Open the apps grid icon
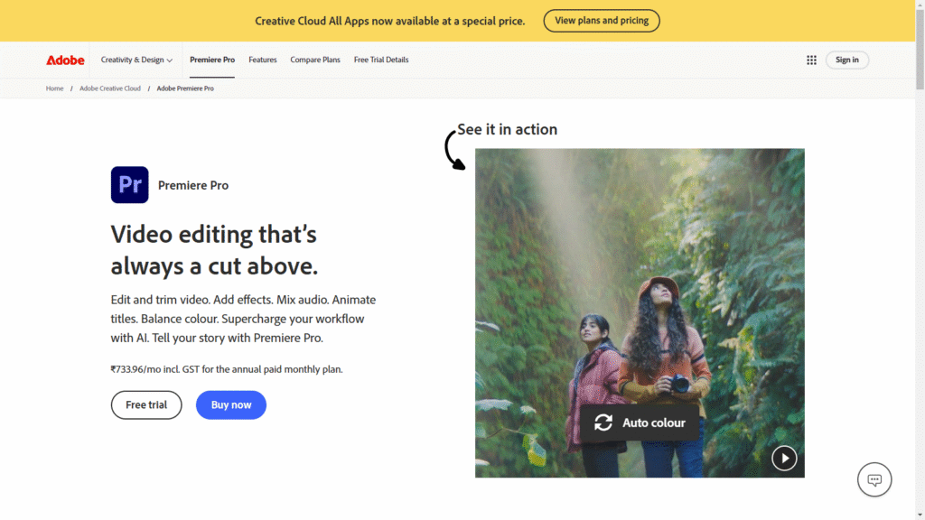The image size is (925, 520). click(x=811, y=60)
